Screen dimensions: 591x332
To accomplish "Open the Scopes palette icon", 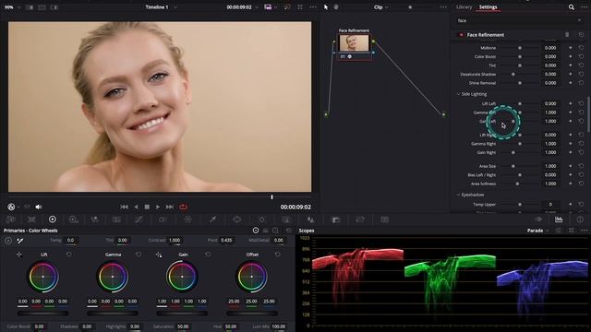I will click(x=559, y=219).
